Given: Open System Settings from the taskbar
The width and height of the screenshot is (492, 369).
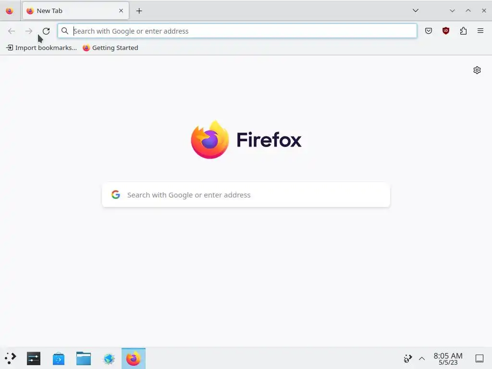Looking at the screenshot, I should [34, 358].
